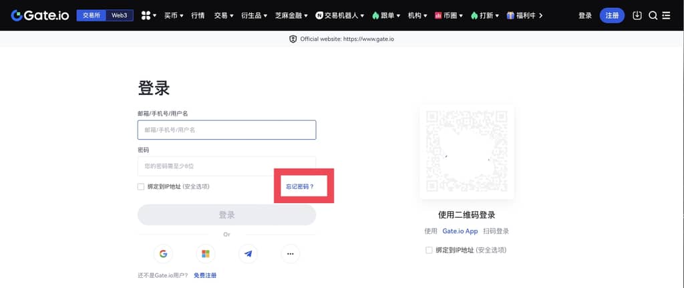
Task: Check 绑定到IP地址 under the QR code
Action: (x=429, y=250)
